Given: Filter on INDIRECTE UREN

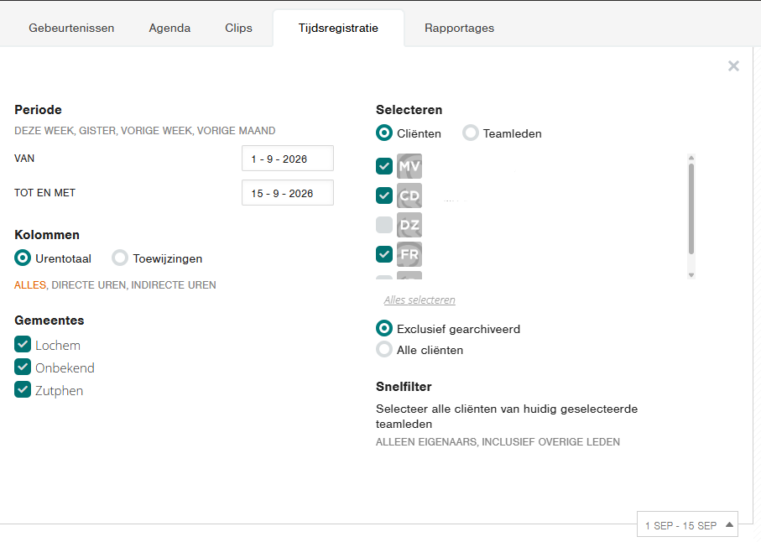Looking at the screenshot, I should coord(174,284).
